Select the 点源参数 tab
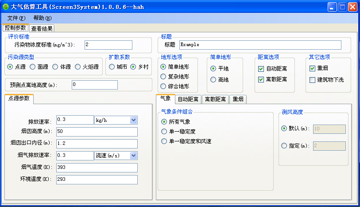Screen dimensions: 360x207 coord(19,98)
